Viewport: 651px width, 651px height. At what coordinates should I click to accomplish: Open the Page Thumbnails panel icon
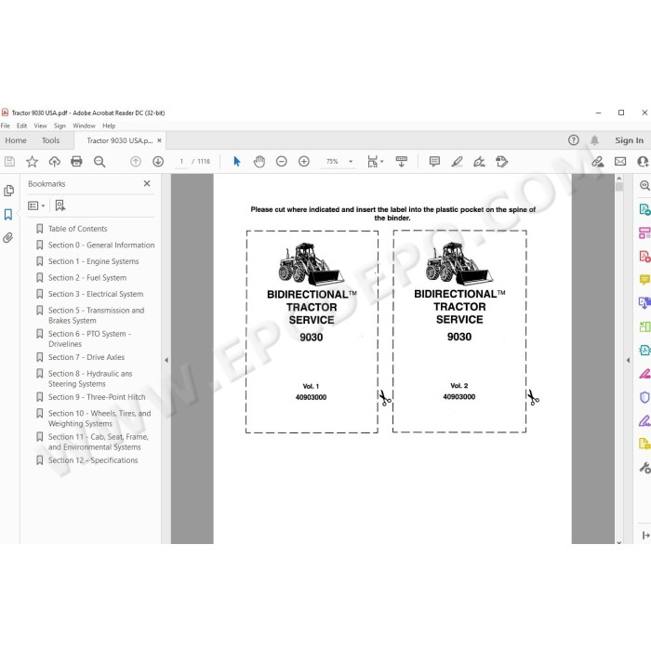(x=8, y=191)
